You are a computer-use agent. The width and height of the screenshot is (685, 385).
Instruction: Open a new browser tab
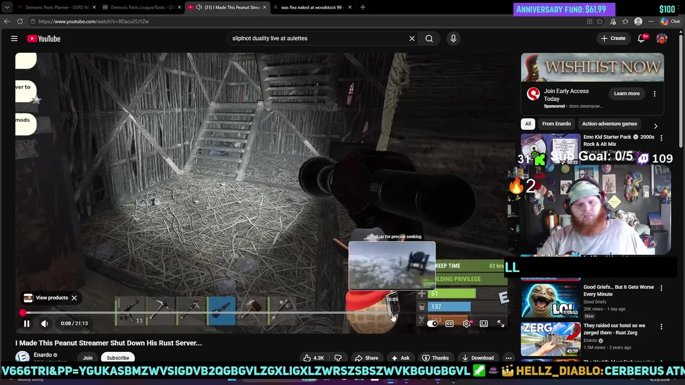click(x=362, y=7)
